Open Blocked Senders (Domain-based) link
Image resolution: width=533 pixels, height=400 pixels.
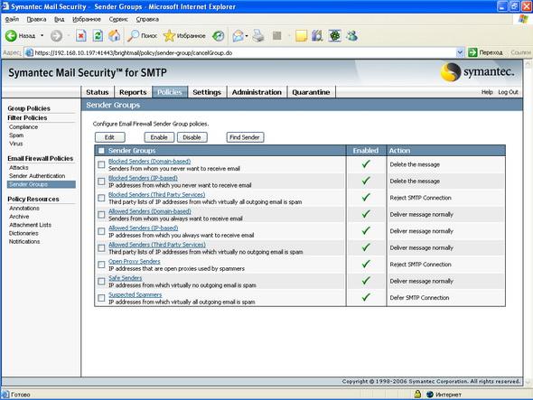coord(150,161)
